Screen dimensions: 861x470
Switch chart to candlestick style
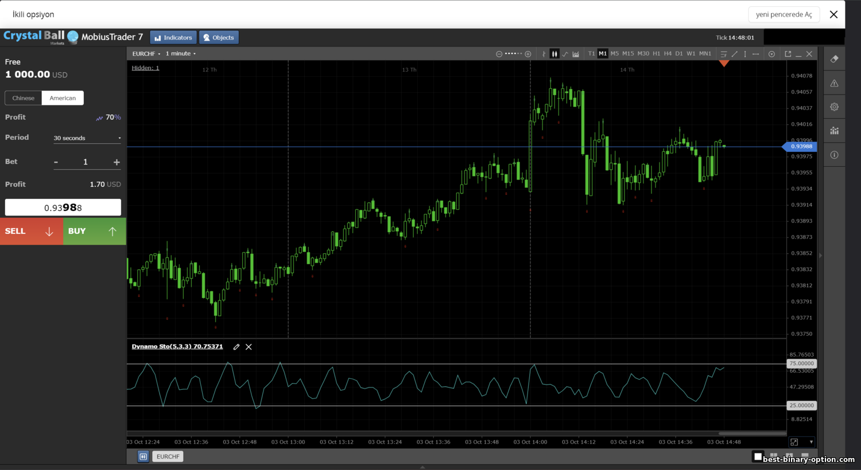554,54
